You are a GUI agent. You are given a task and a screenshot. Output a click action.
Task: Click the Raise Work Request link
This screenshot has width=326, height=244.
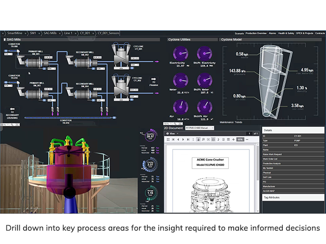coord(273,154)
